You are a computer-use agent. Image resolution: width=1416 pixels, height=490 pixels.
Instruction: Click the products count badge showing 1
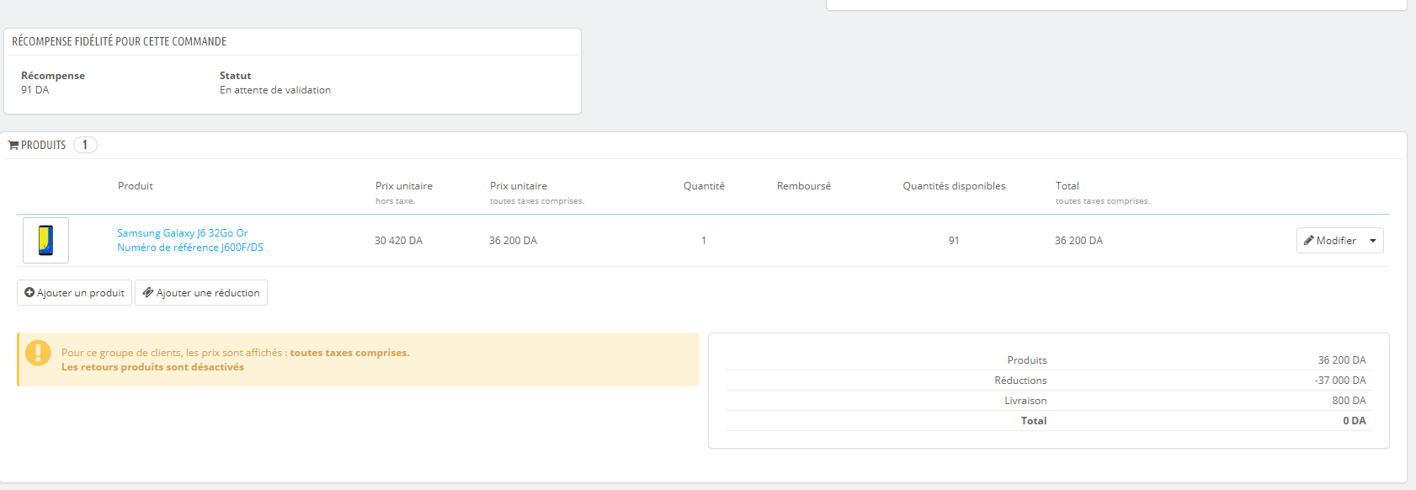pyautogui.click(x=85, y=145)
